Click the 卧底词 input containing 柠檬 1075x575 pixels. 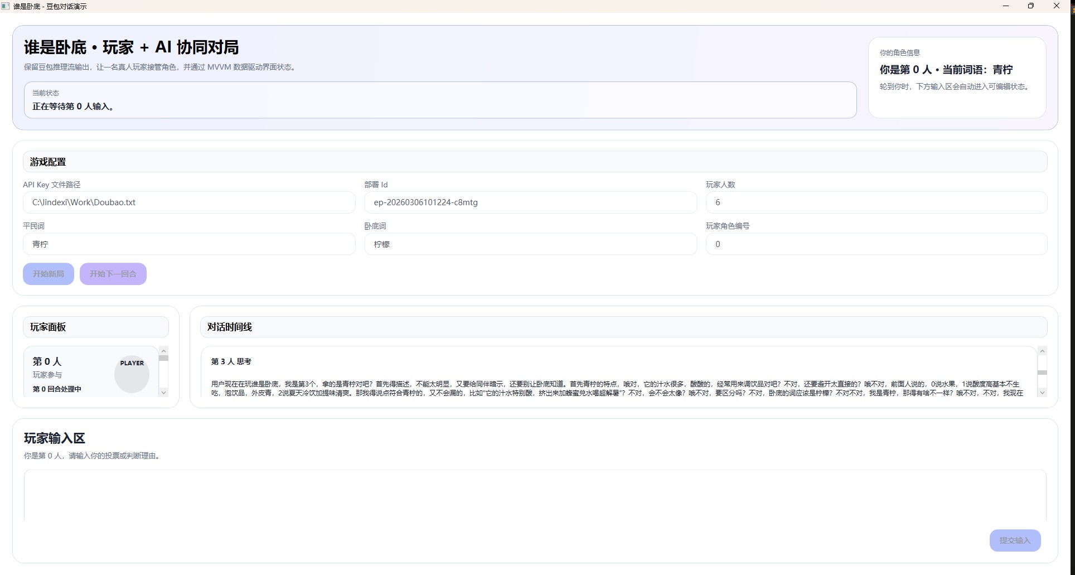530,244
